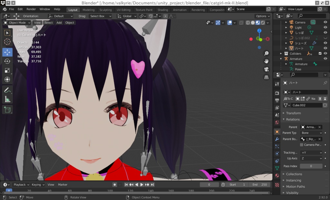Open the timeline Playback menu

tap(21, 185)
